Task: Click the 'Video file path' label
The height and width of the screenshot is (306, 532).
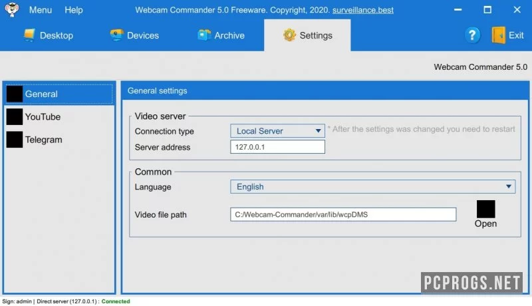Action: click(x=160, y=215)
